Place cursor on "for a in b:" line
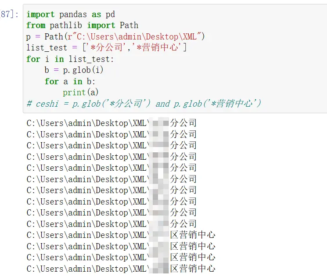Viewport: 327px width, 280px height. 70,81
